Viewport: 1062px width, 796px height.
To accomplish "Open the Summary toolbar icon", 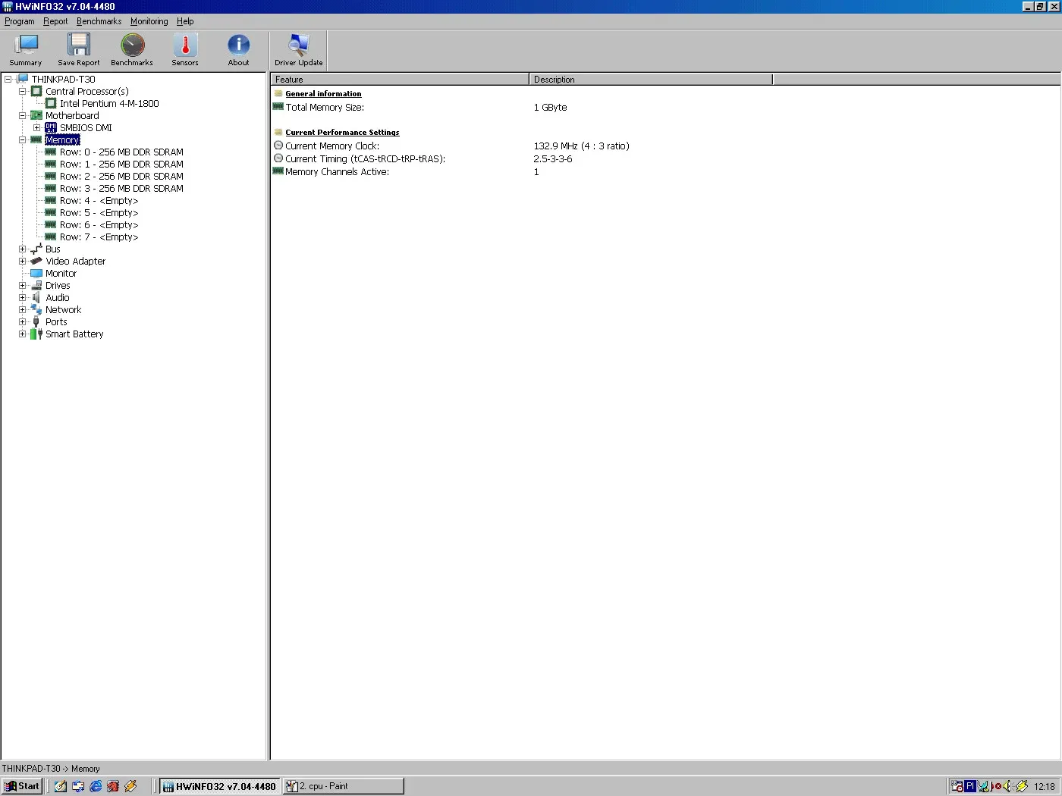I will (x=26, y=50).
